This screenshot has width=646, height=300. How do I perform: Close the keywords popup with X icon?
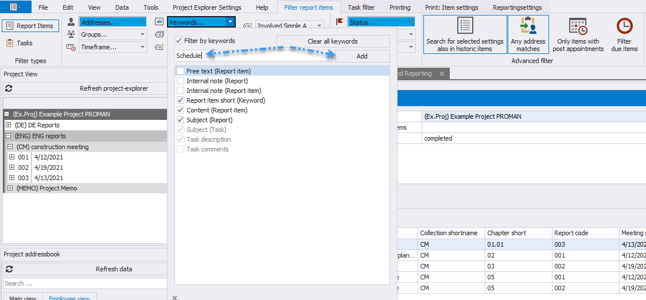174,297
